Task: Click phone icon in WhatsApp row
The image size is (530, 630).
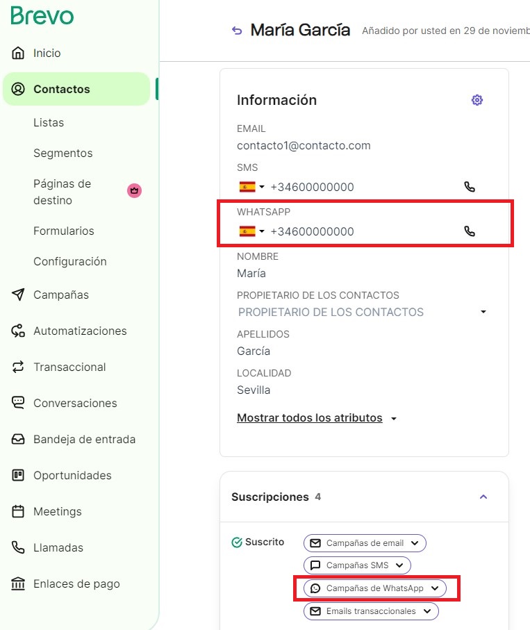Action: [470, 231]
